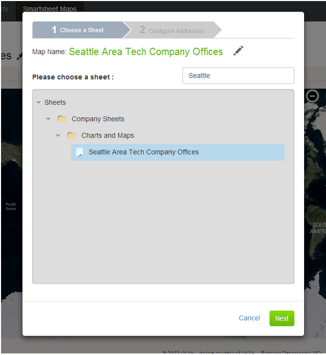Cancel the map creation dialog
The height and width of the screenshot is (355, 326).
[x=249, y=318]
